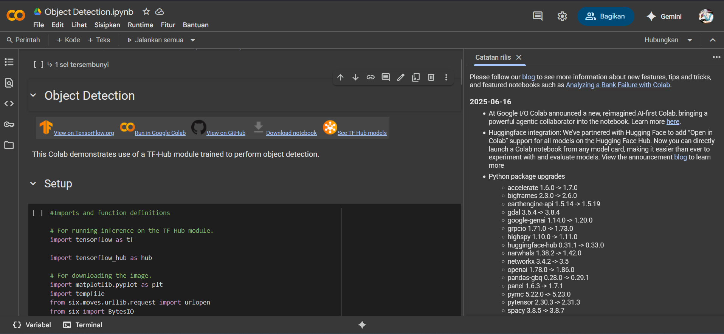The height and width of the screenshot is (334, 724).
Task: Open the Jalankan semua dropdown arrow
Action: tap(193, 40)
